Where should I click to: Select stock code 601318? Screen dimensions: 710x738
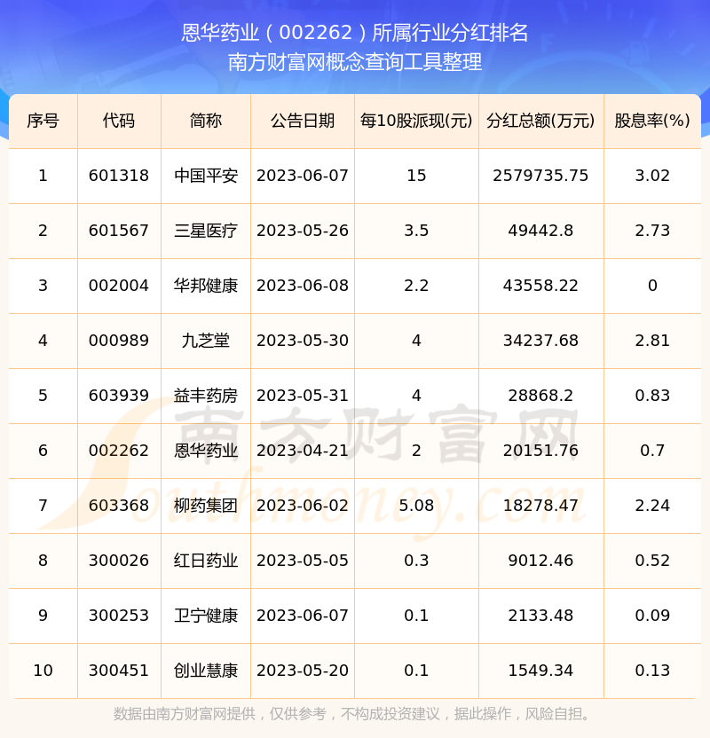119,176
